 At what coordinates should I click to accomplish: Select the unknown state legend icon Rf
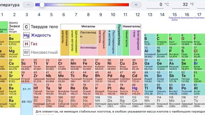[26, 52]
